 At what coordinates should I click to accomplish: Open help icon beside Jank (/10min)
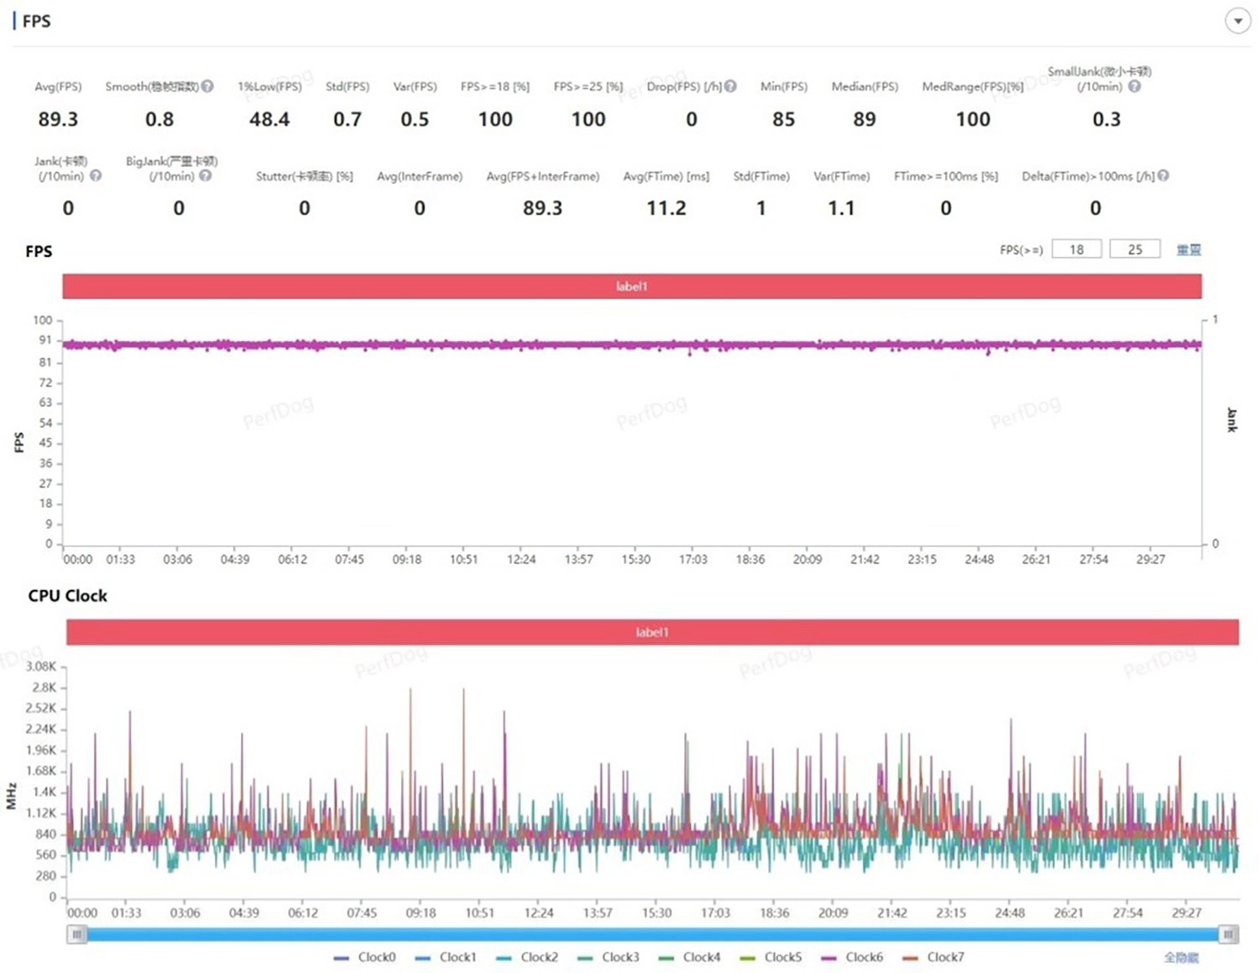click(96, 175)
